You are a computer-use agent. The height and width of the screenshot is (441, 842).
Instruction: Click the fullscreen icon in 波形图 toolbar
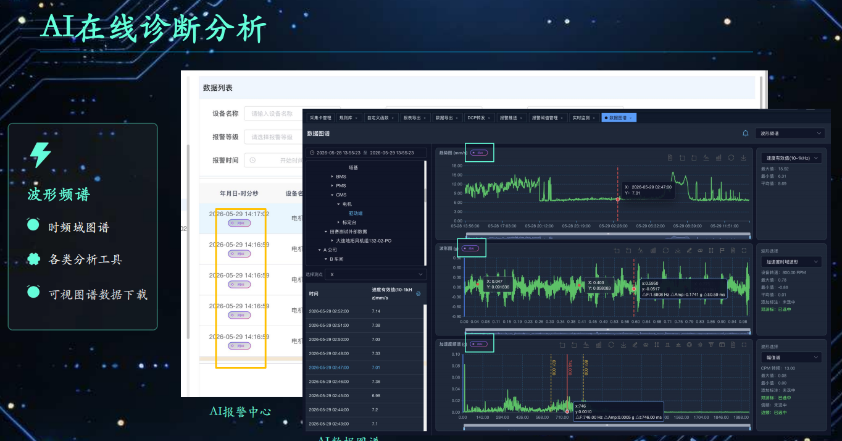(744, 250)
